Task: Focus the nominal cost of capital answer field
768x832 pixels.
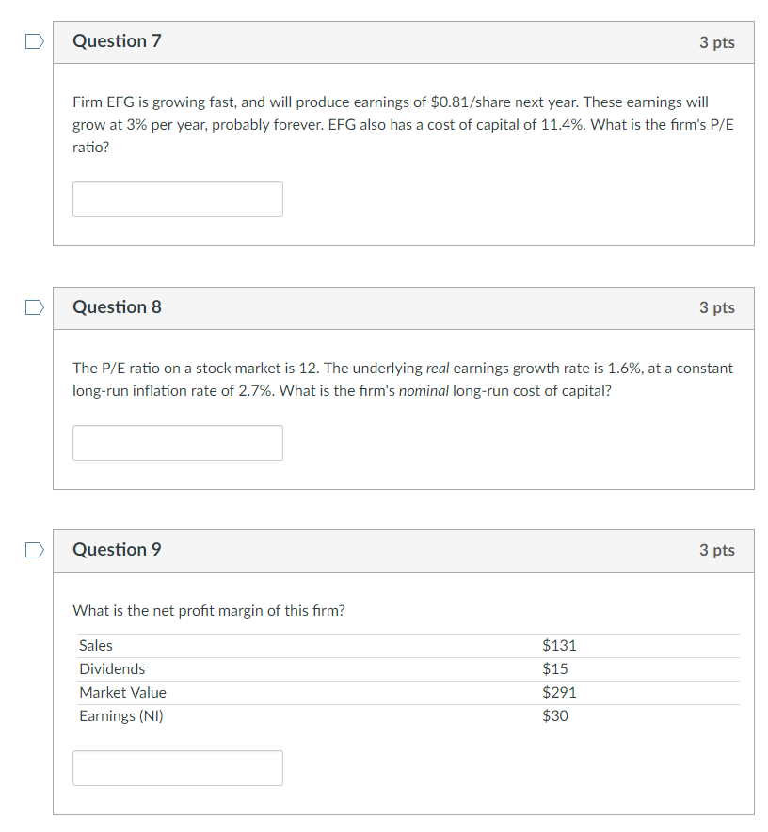Action: pos(177,443)
